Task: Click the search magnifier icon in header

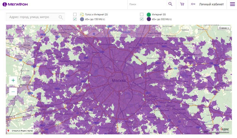Action: (x=170, y=4)
